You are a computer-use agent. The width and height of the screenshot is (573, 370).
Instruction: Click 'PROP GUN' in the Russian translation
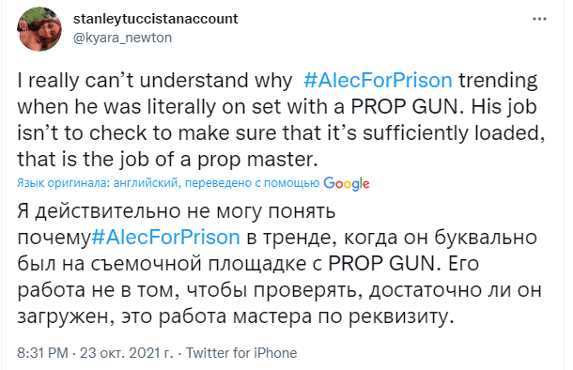[382, 263]
